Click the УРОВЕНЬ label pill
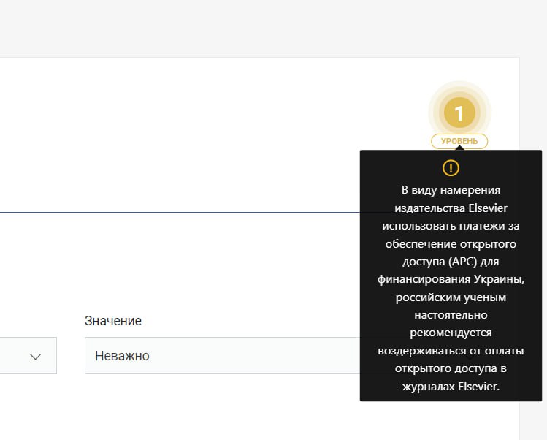 pyautogui.click(x=459, y=141)
